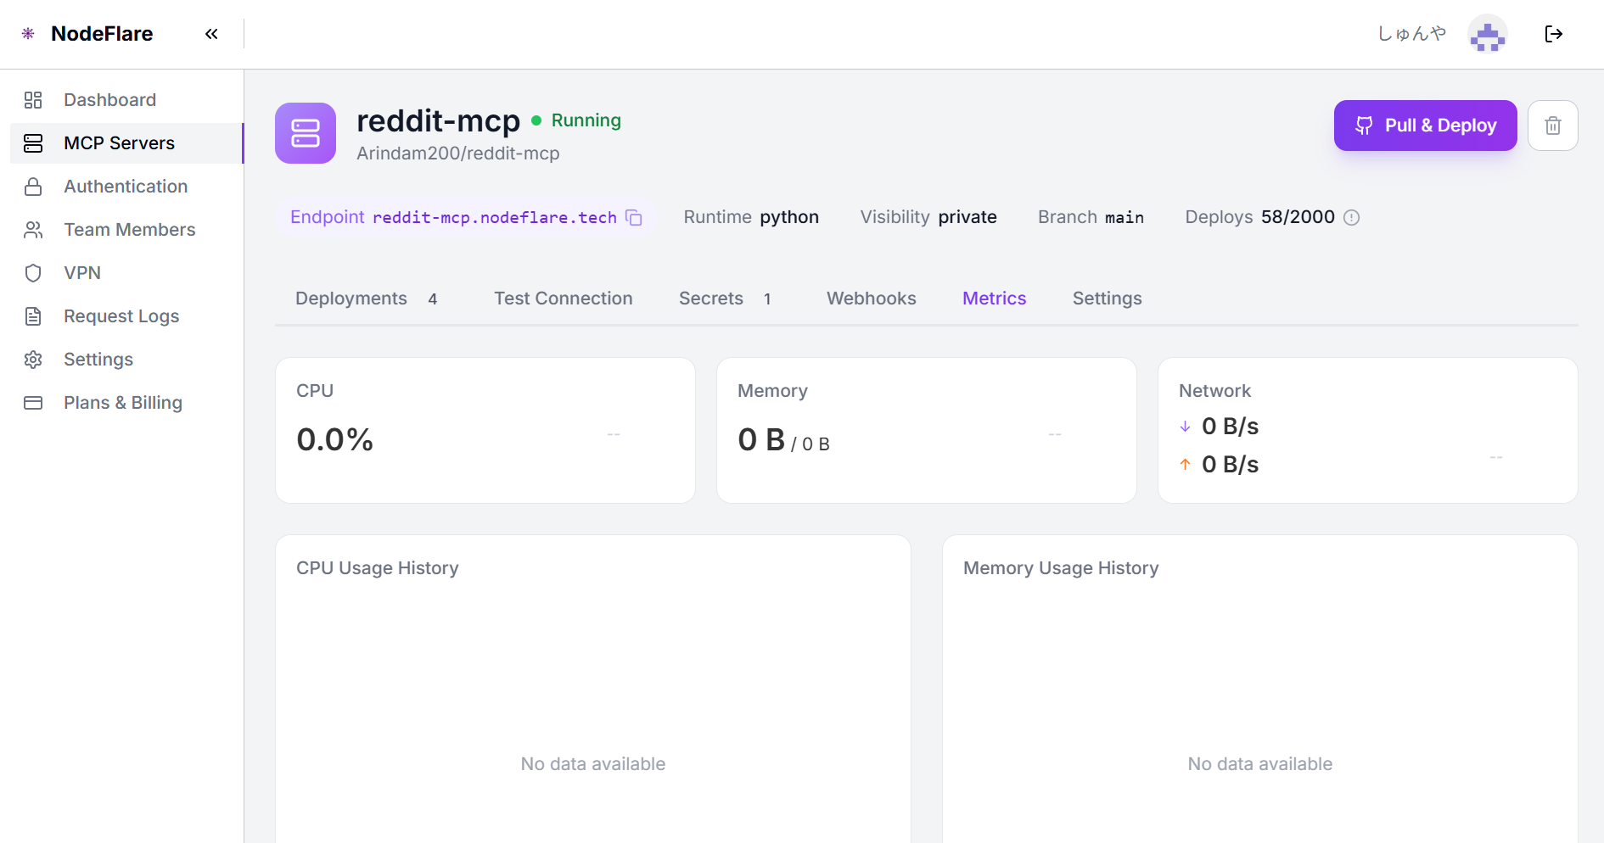Open the VPN page

(126, 273)
